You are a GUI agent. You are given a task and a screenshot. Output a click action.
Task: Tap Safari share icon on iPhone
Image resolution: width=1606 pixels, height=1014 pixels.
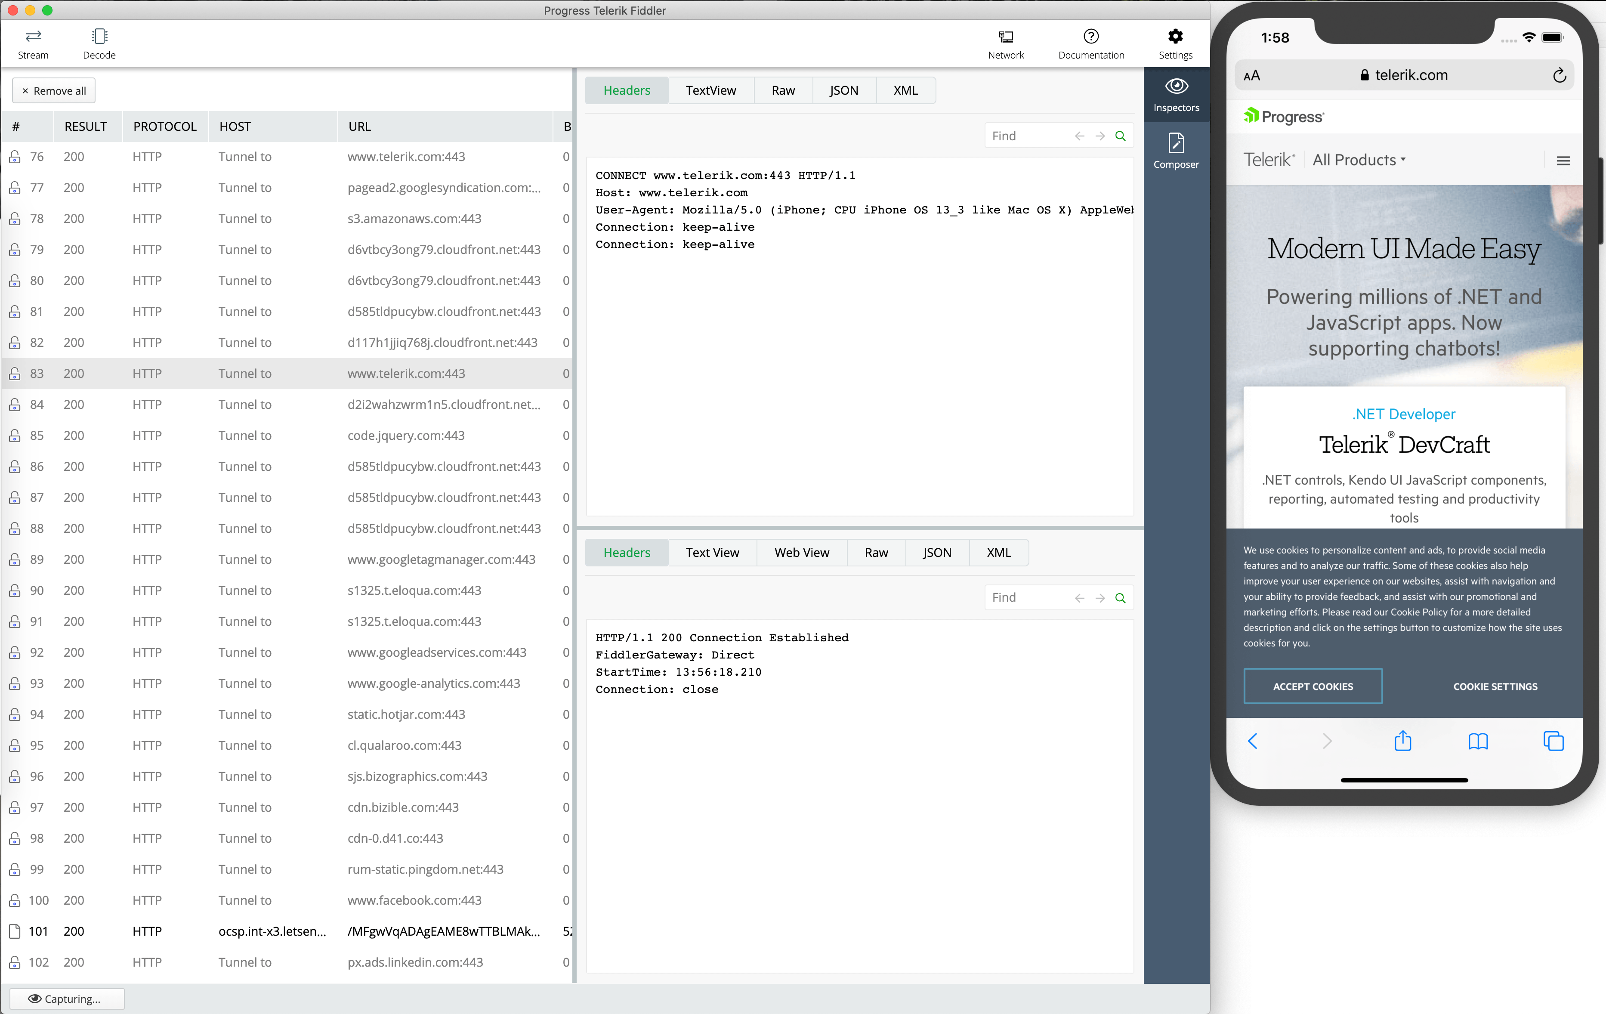[1402, 740]
